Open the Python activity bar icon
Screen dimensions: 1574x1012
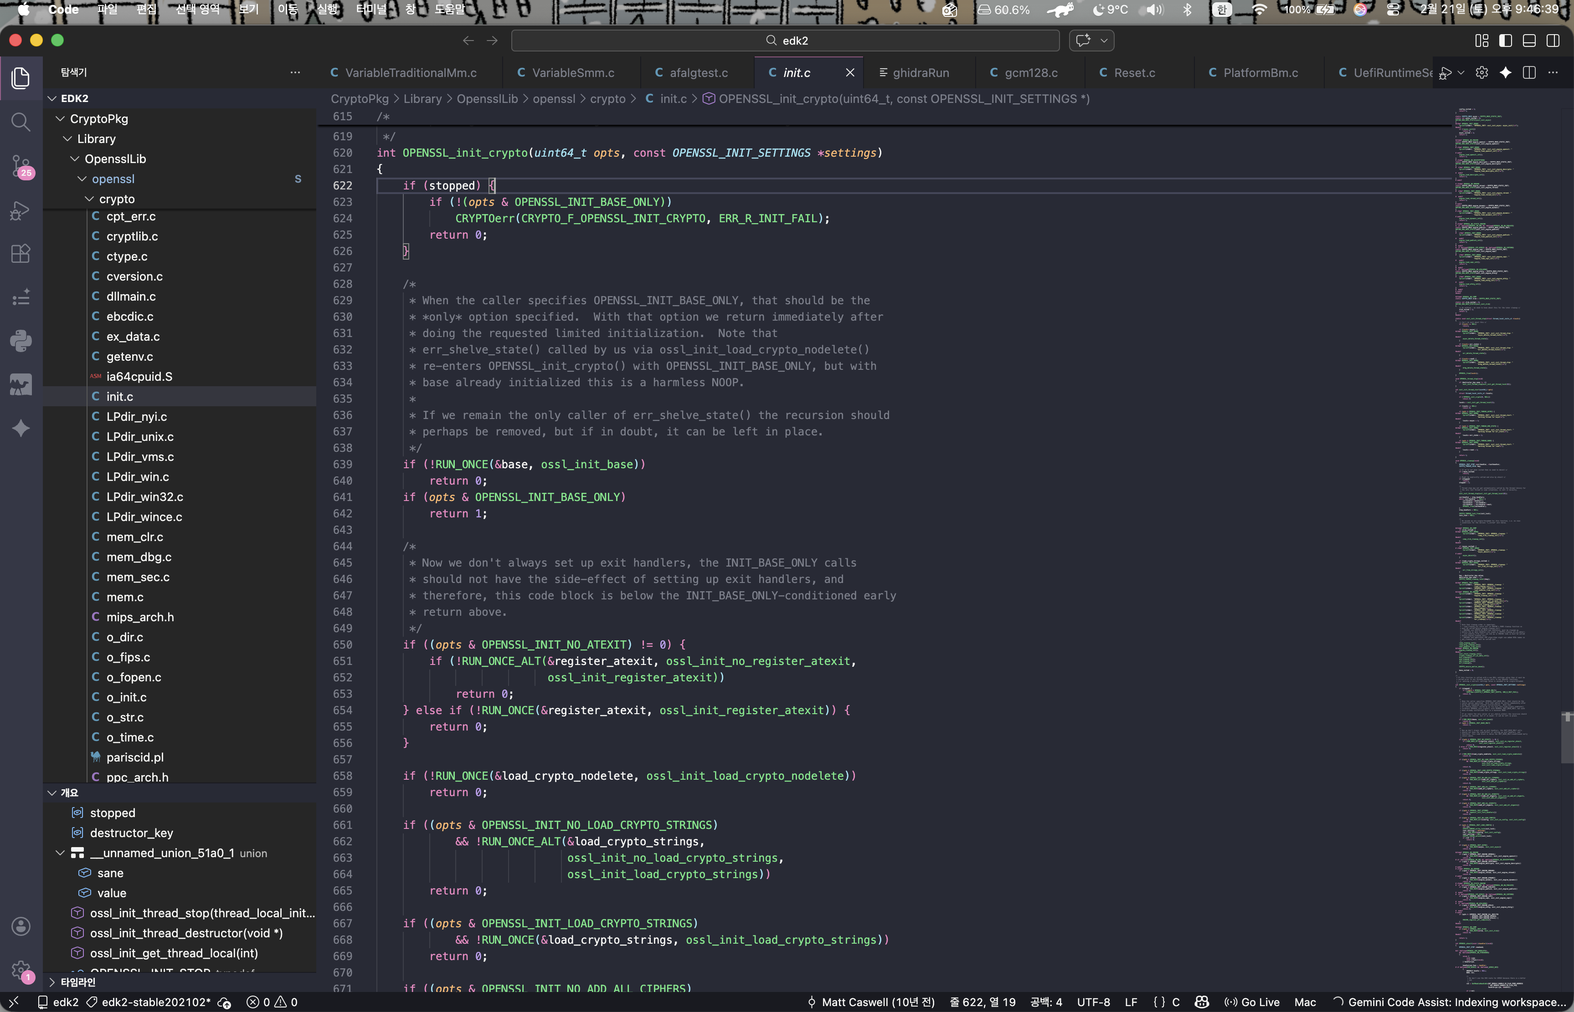coord(21,341)
